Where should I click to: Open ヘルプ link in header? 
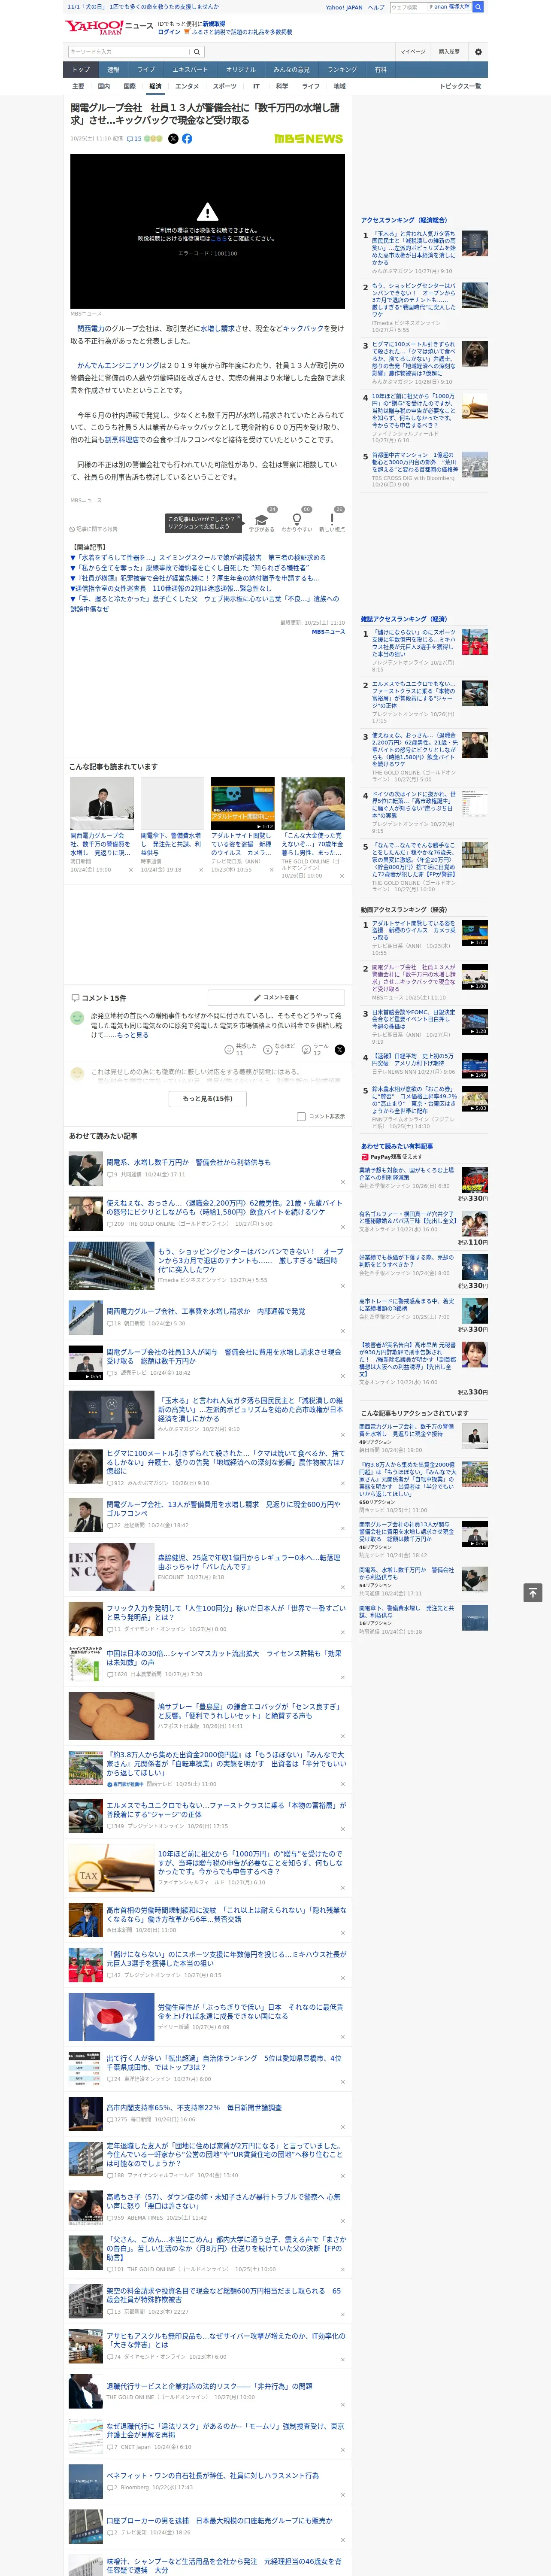point(375,7)
